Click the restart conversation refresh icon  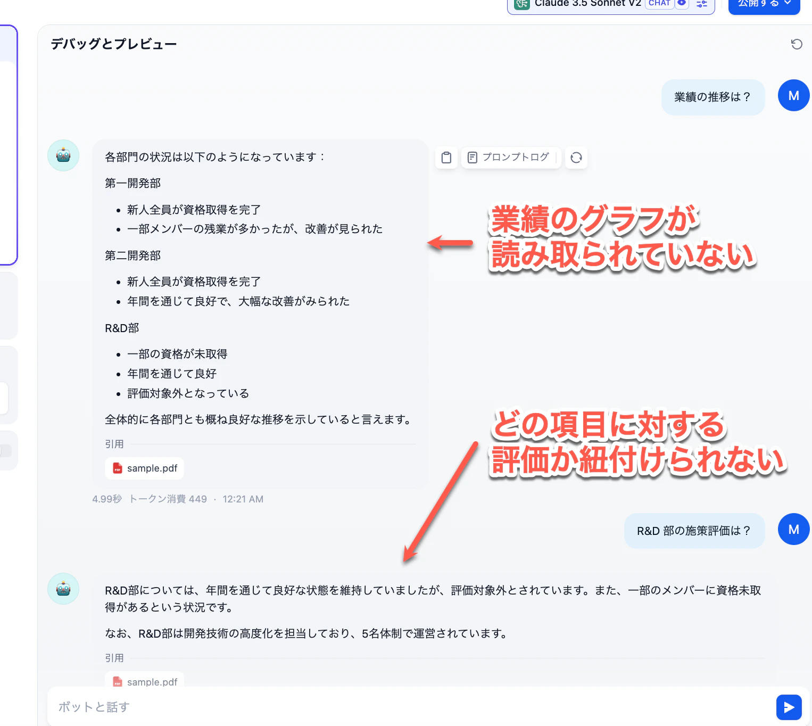[x=796, y=44]
